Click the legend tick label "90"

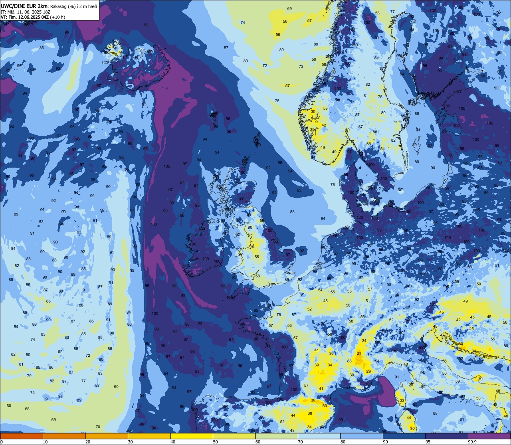point(385,442)
